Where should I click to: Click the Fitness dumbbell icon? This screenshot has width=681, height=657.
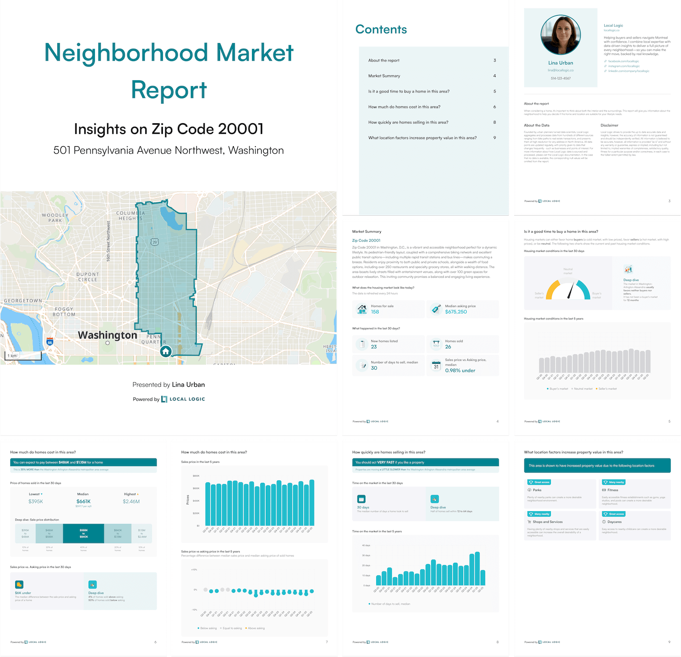tap(604, 490)
